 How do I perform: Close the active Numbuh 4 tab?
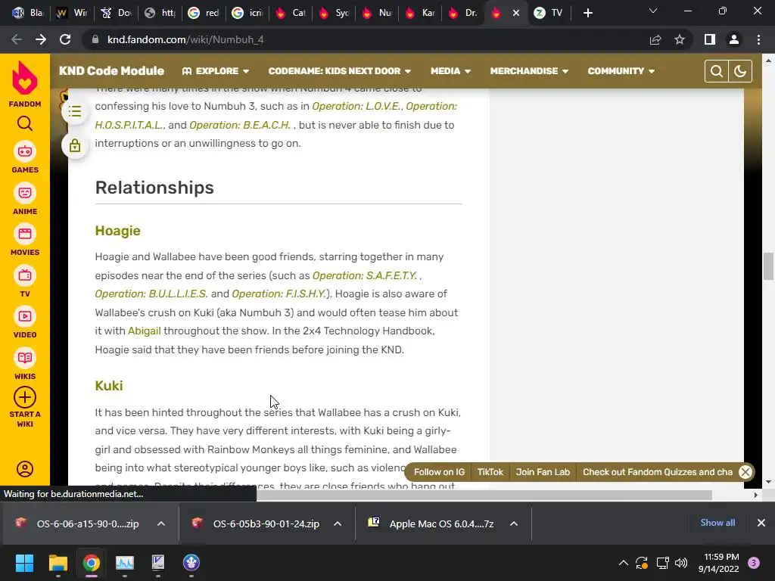coord(516,13)
